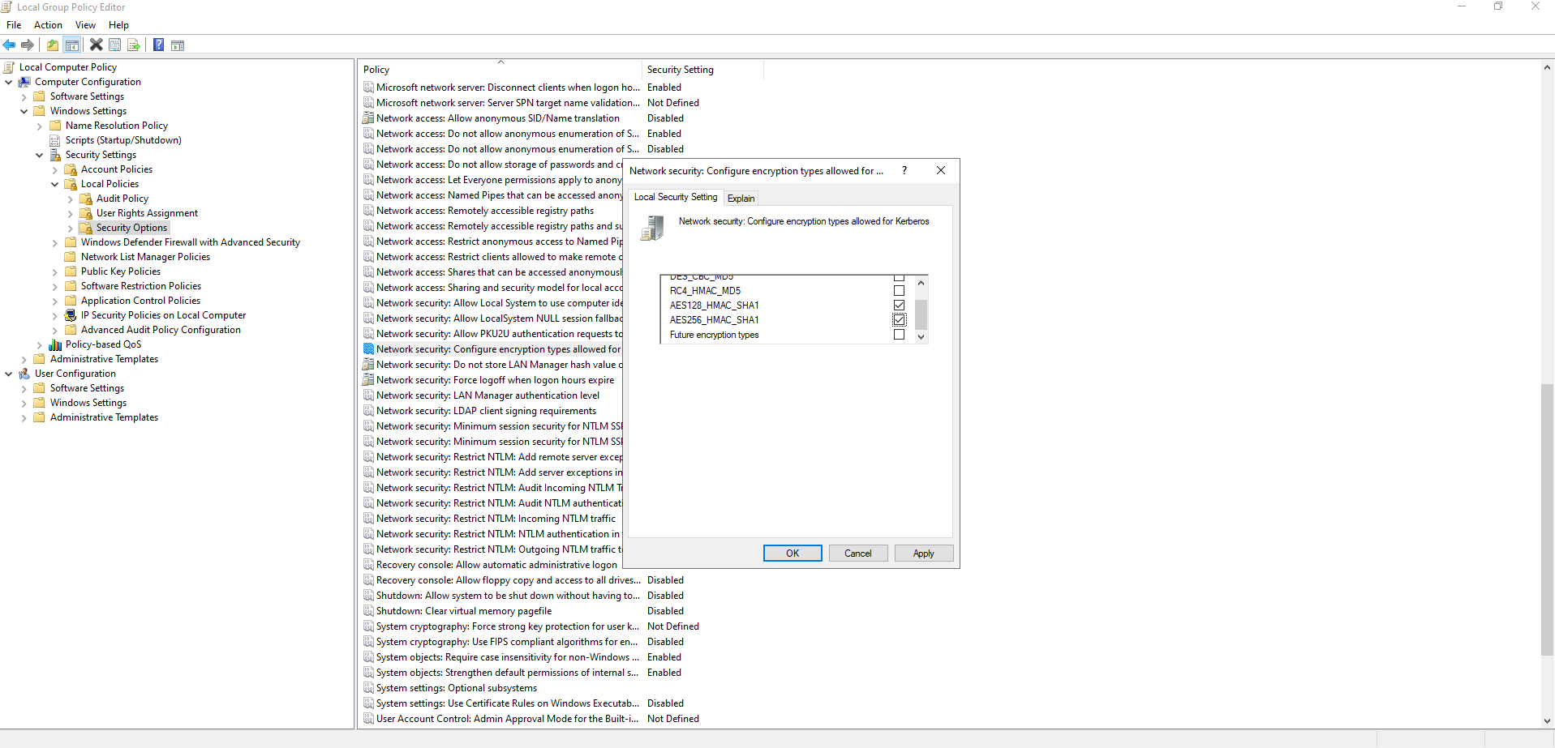Click the Apply button

923,554
